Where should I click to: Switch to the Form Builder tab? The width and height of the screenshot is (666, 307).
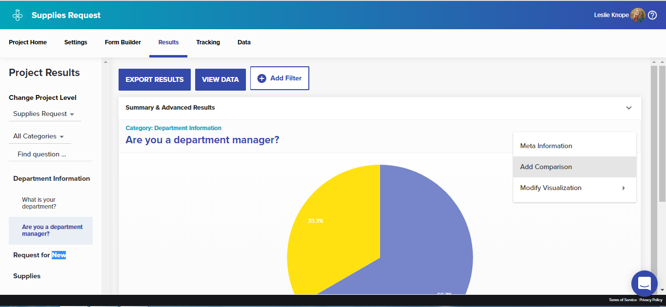click(123, 42)
